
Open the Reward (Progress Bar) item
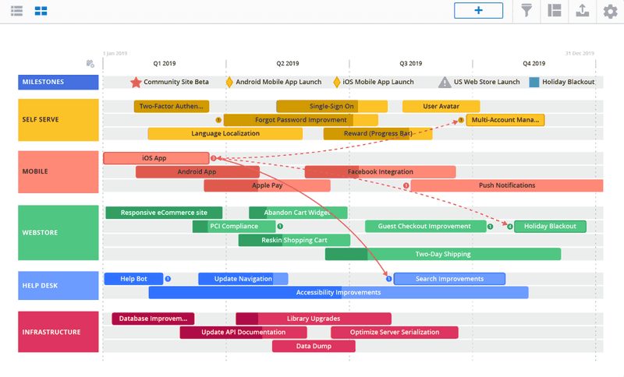pos(378,133)
